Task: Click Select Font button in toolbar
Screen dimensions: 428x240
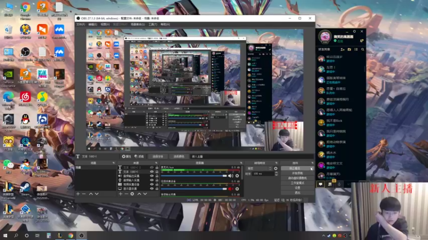Action: pyautogui.click(x=157, y=156)
